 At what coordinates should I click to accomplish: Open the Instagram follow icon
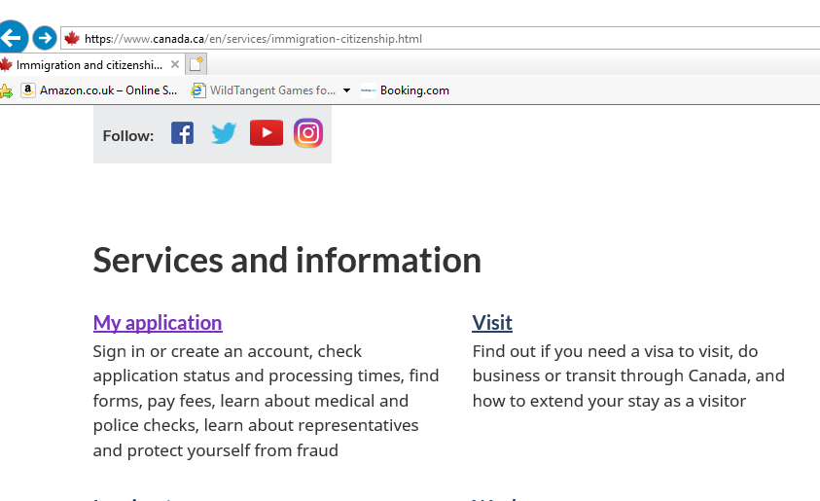point(308,133)
